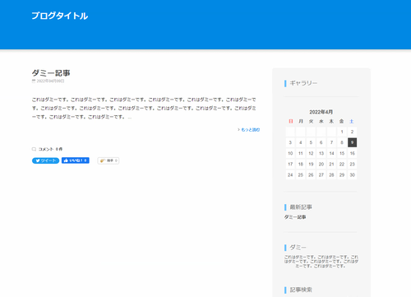Click ダミー記事 under 最新記事 list

click(x=295, y=217)
